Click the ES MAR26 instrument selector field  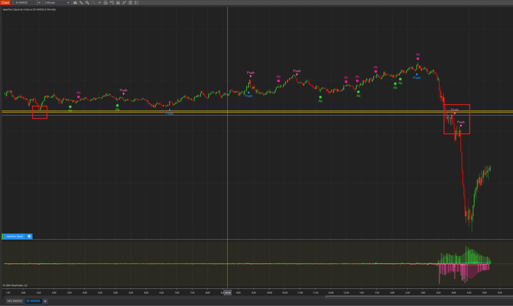click(25, 3)
